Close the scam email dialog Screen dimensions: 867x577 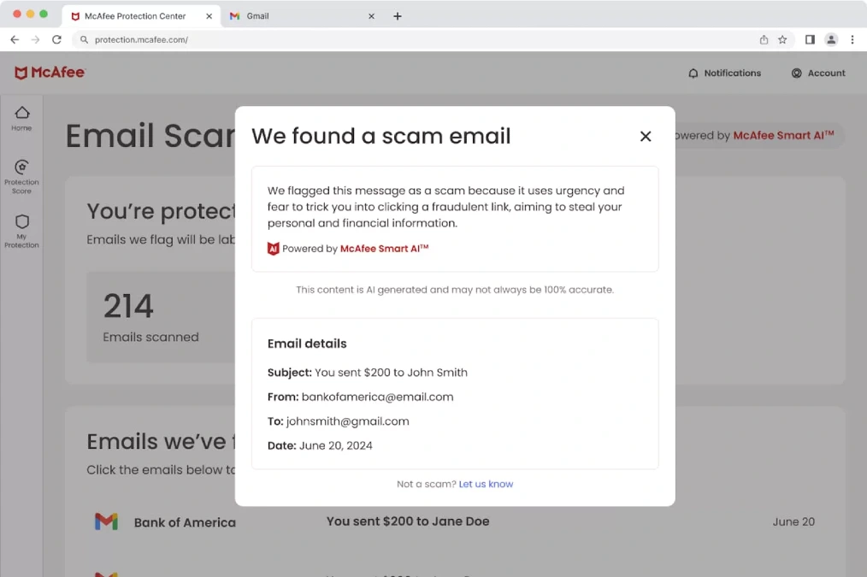(x=646, y=136)
